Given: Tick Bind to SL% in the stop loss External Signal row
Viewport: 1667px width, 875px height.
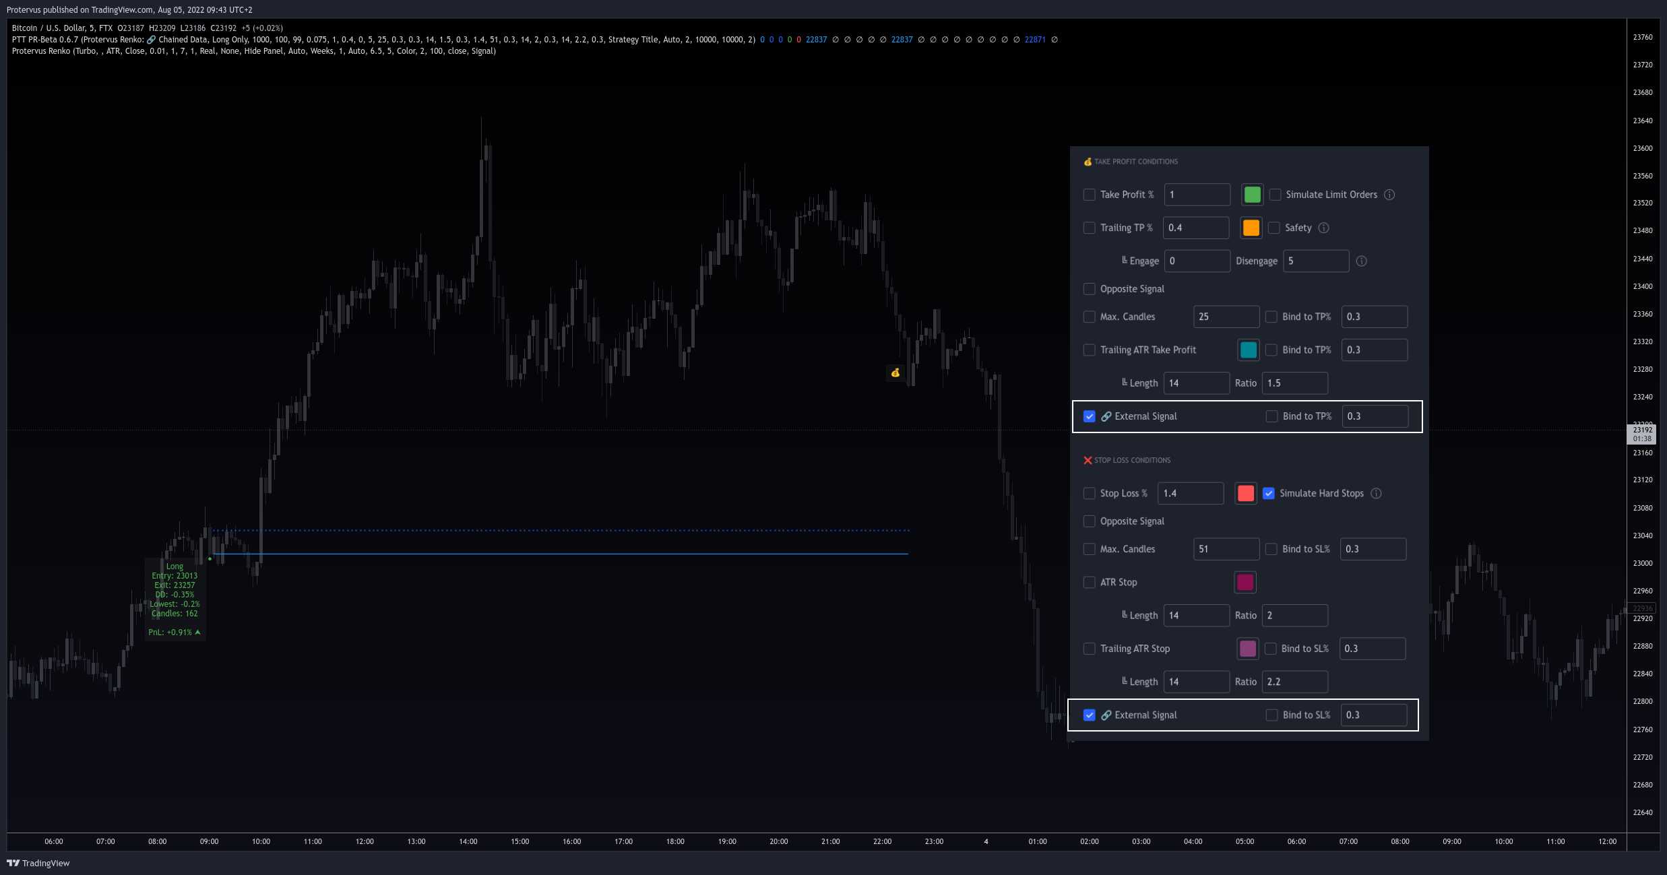Looking at the screenshot, I should (x=1271, y=715).
